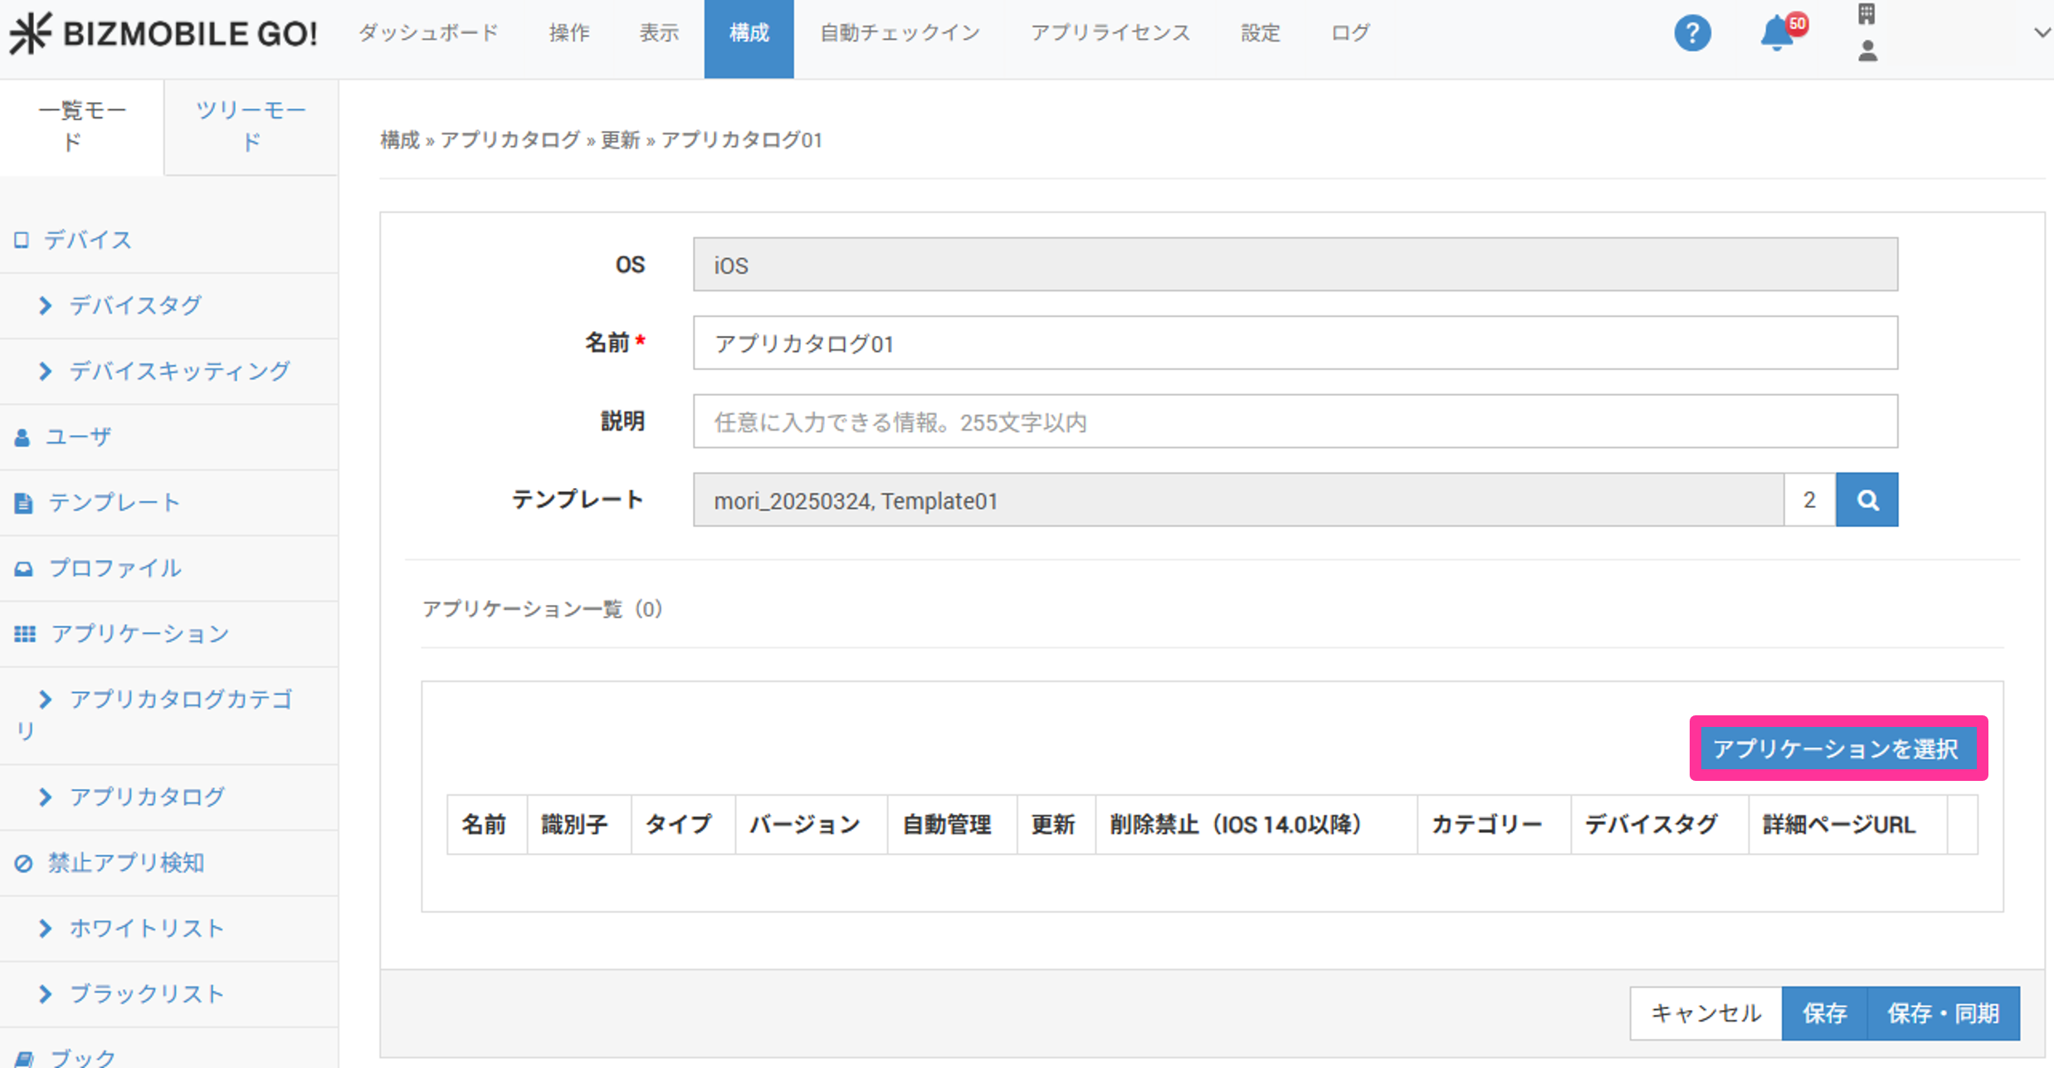Image resolution: width=2054 pixels, height=1068 pixels.
Task: Open the Profile sidebar item
Action: tap(114, 568)
